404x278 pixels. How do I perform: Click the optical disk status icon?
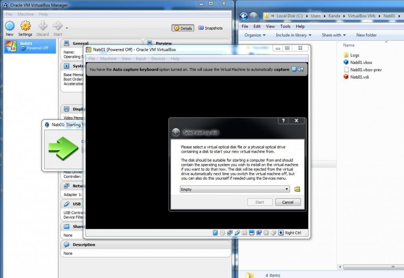click(x=223, y=233)
